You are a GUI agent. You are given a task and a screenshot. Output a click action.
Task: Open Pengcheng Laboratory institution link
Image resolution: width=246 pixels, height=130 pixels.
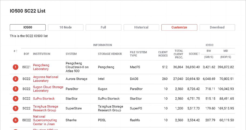pyautogui.click(x=41, y=67)
